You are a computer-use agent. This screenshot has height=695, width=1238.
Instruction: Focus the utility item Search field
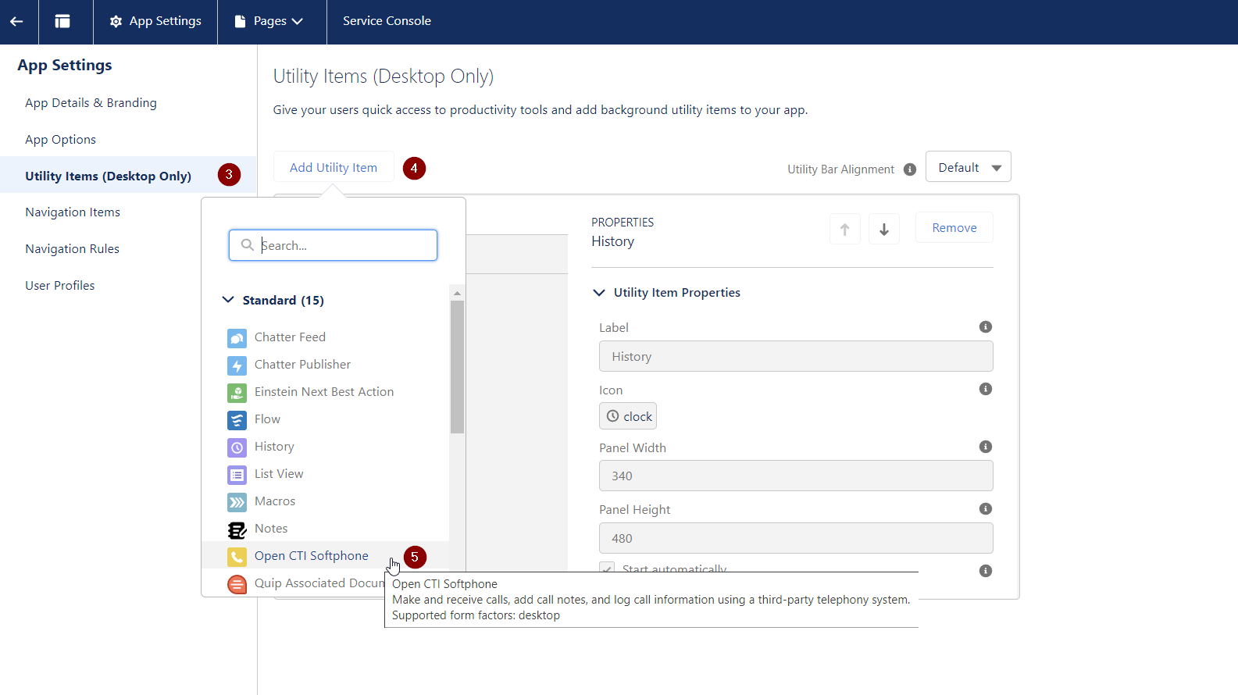333,245
